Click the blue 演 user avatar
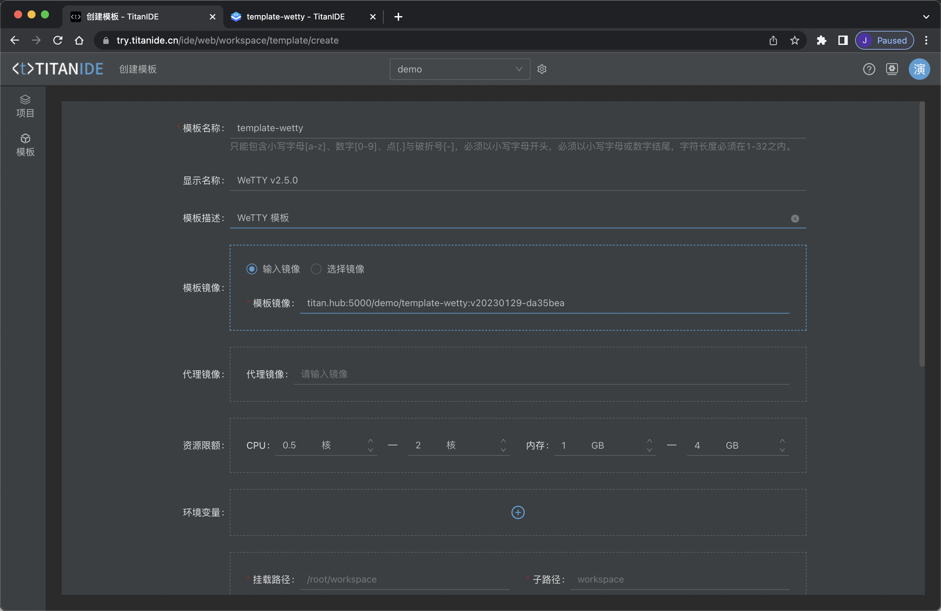The height and width of the screenshot is (611, 941). [919, 69]
